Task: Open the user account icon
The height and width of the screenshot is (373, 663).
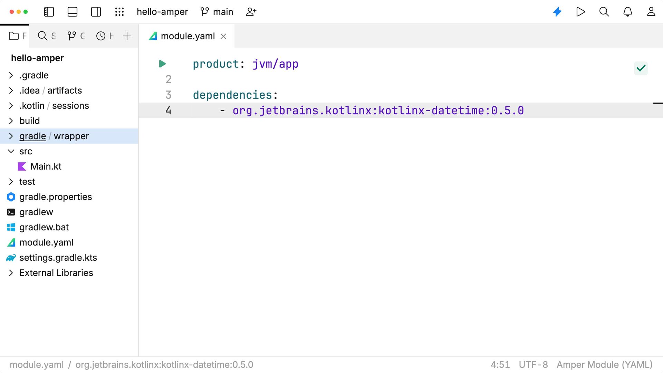Action: tap(651, 12)
